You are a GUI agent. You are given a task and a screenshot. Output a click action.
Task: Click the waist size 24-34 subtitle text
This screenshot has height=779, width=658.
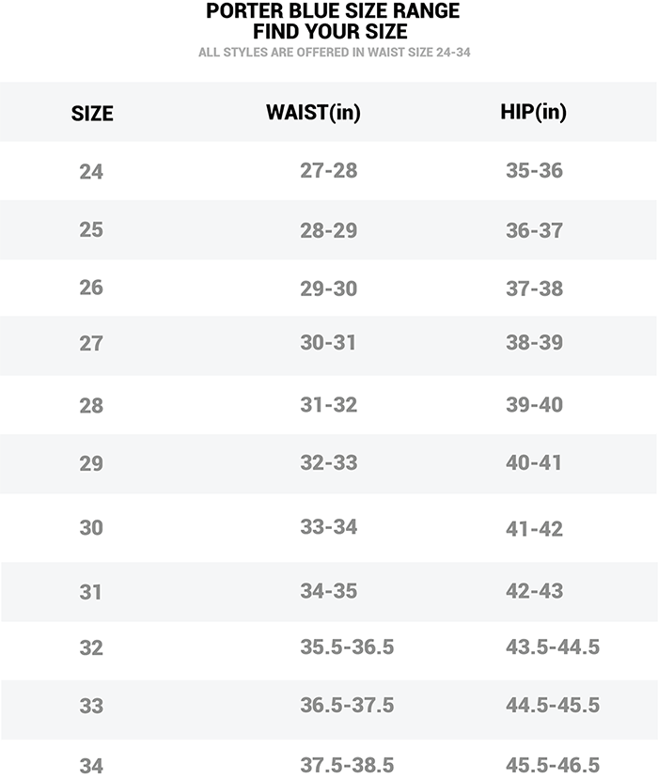click(335, 53)
